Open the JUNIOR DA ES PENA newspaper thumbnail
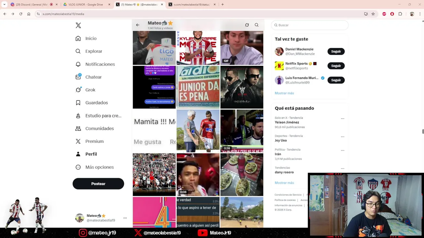The height and width of the screenshot is (238, 424). click(x=198, y=87)
